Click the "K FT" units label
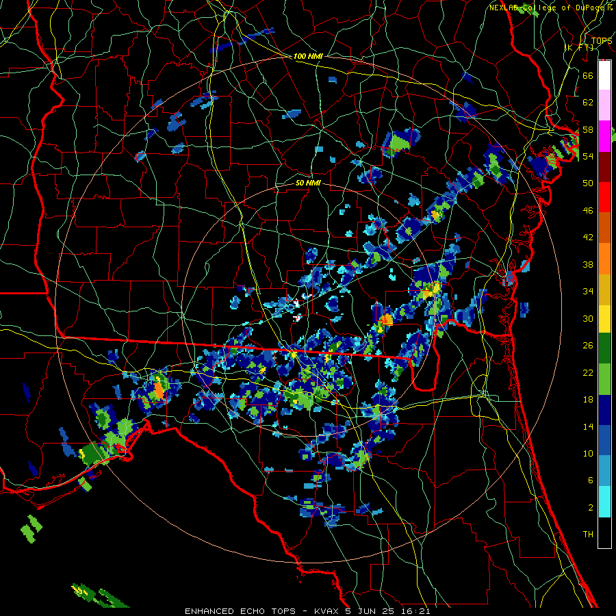Screen dimensions: 616x616 [x=580, y=48]
